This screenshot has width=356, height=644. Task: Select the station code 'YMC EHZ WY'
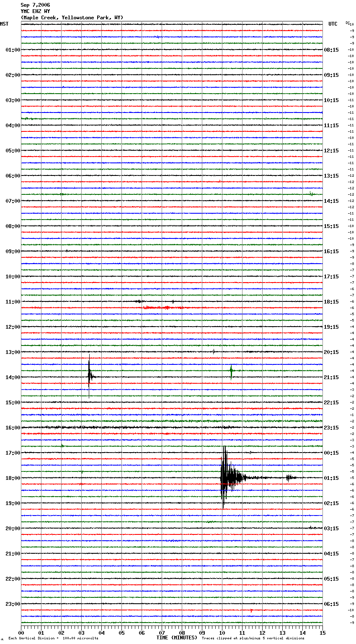click(35, 11)
